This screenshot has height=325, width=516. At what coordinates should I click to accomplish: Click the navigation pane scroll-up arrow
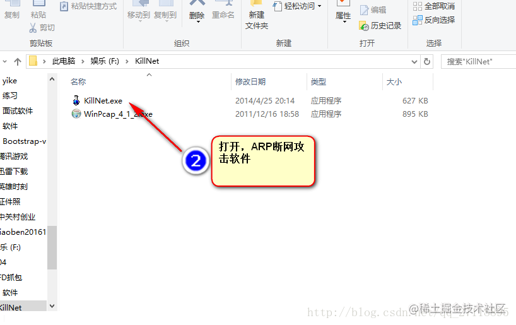pos(52,79)
